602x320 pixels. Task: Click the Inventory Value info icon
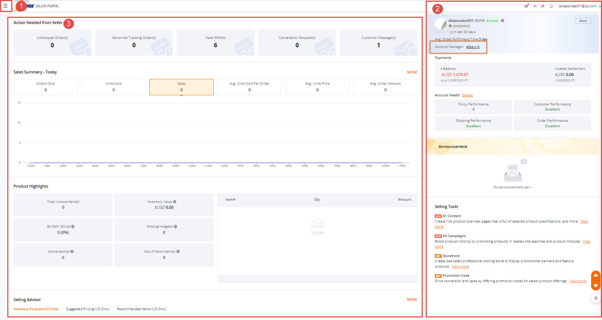[175, 201]
